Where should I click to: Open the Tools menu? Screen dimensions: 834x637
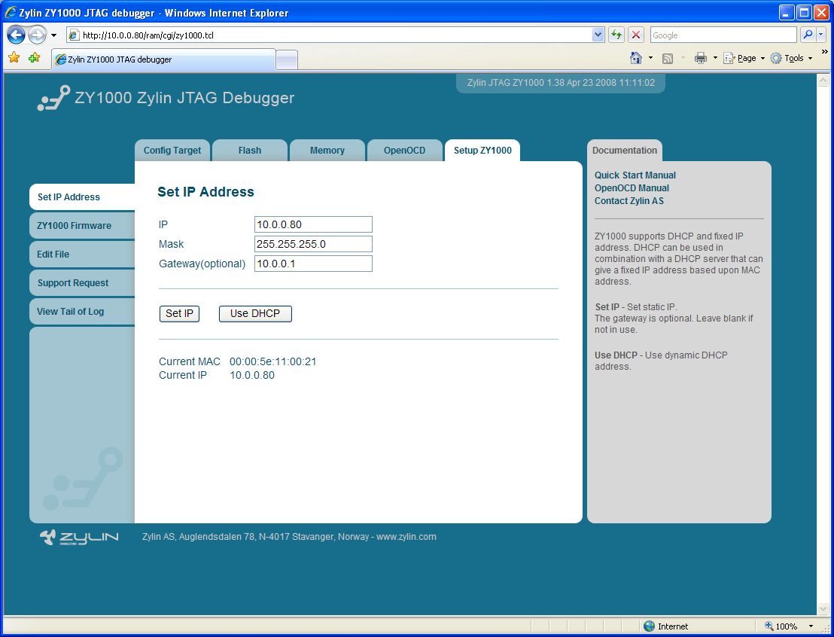point(791,58)
